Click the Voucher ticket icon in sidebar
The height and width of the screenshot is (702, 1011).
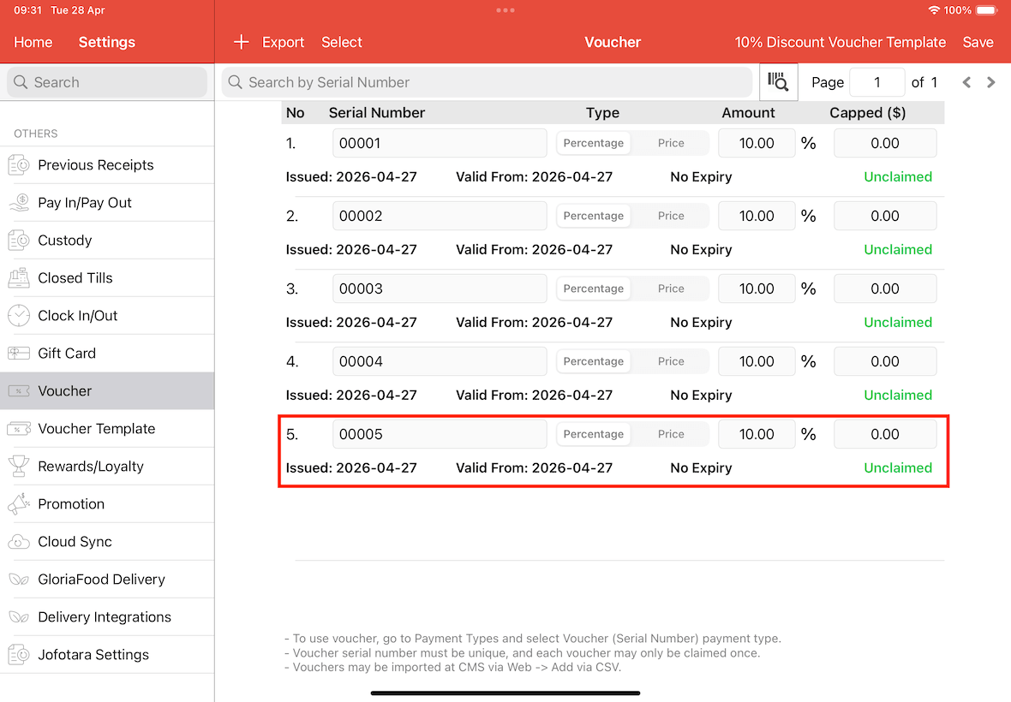(19, 391)
